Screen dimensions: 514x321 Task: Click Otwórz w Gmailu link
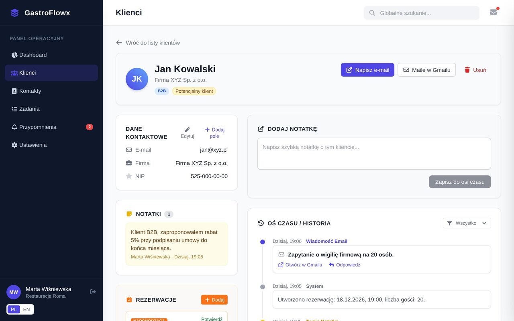pyautogui.click(x=300, y=265)
